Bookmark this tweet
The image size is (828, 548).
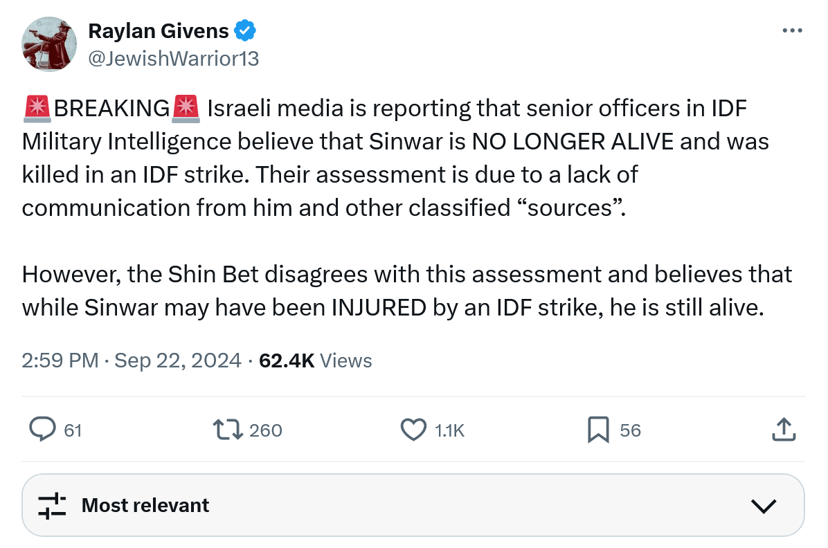pos(598,430)
